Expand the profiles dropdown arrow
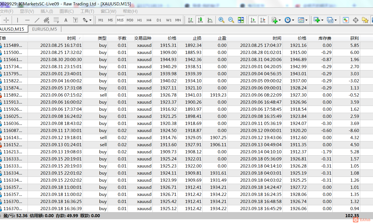The image size is (373, 224). (x=336, y=20)
